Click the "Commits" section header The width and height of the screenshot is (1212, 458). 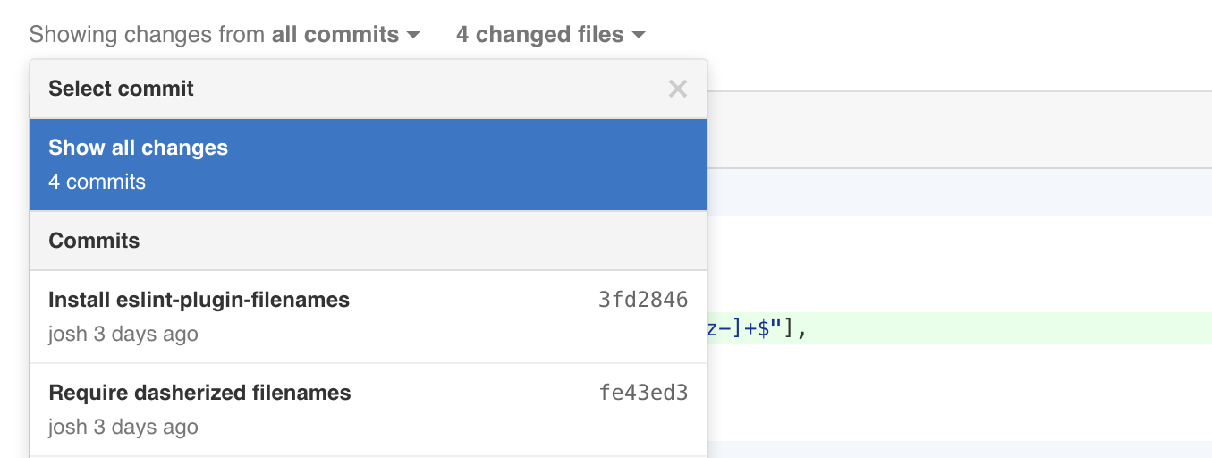tap(94, 241)
